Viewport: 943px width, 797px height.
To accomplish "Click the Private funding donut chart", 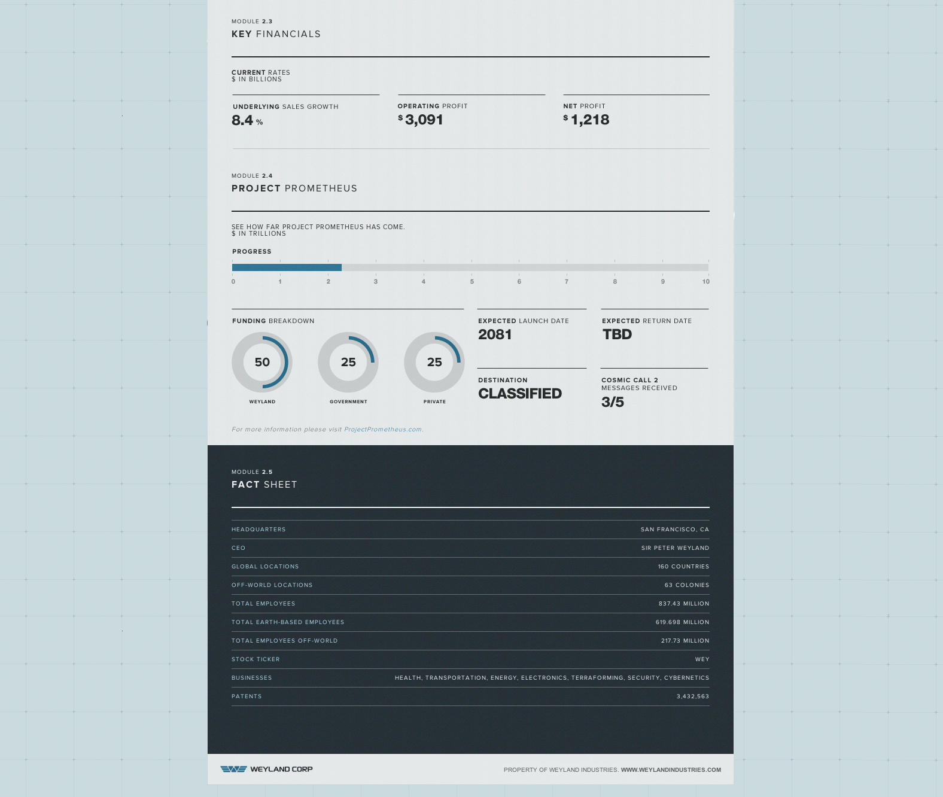I will pos(434,363).
